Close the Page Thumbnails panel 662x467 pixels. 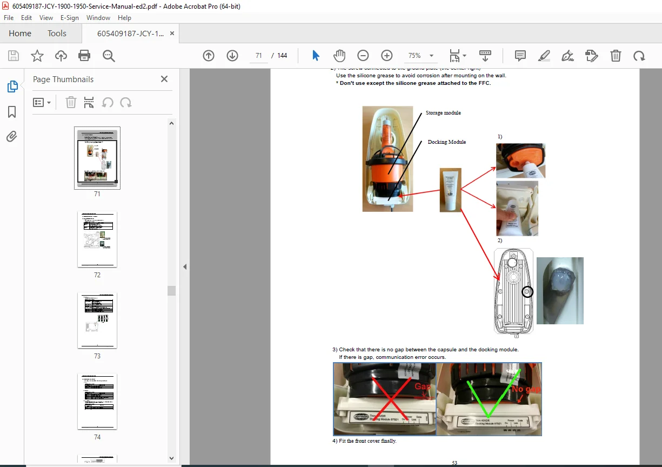(x=164, y=79)
